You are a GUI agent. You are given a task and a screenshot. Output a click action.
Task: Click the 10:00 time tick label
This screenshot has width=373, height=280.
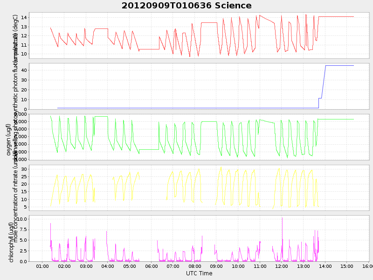(x=238, y=266)
